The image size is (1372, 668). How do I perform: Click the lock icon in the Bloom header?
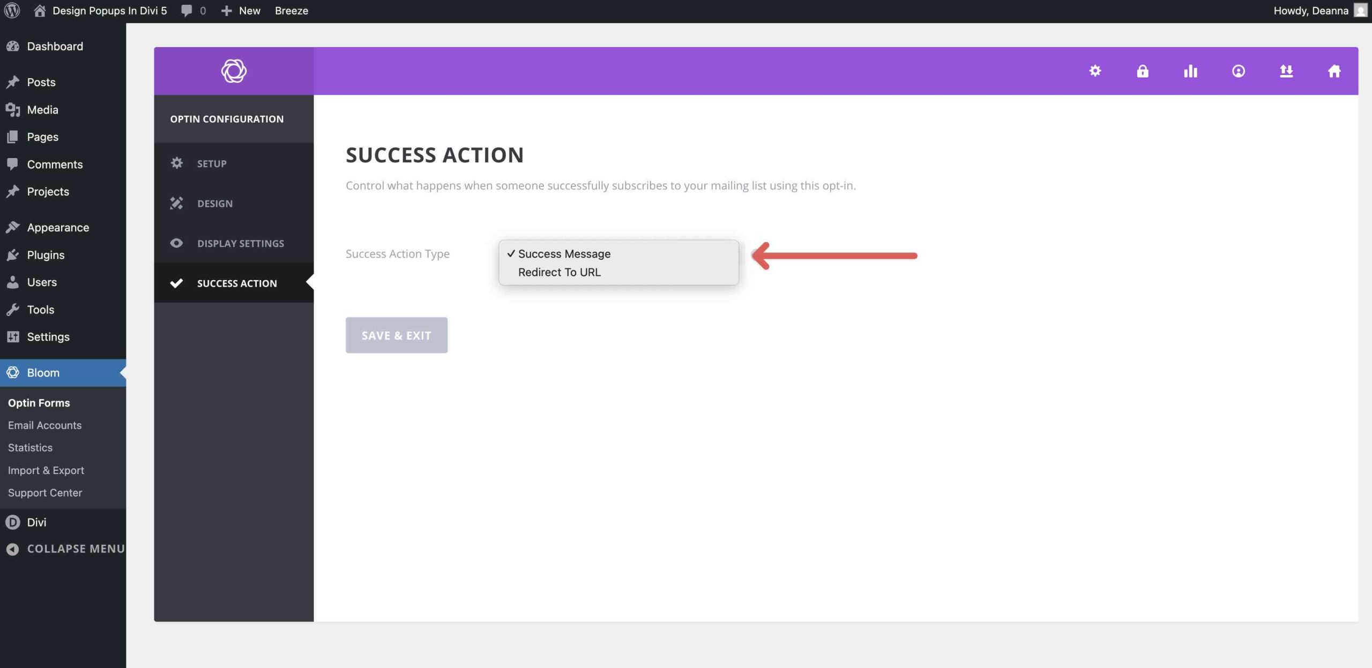pos(1143,71)
